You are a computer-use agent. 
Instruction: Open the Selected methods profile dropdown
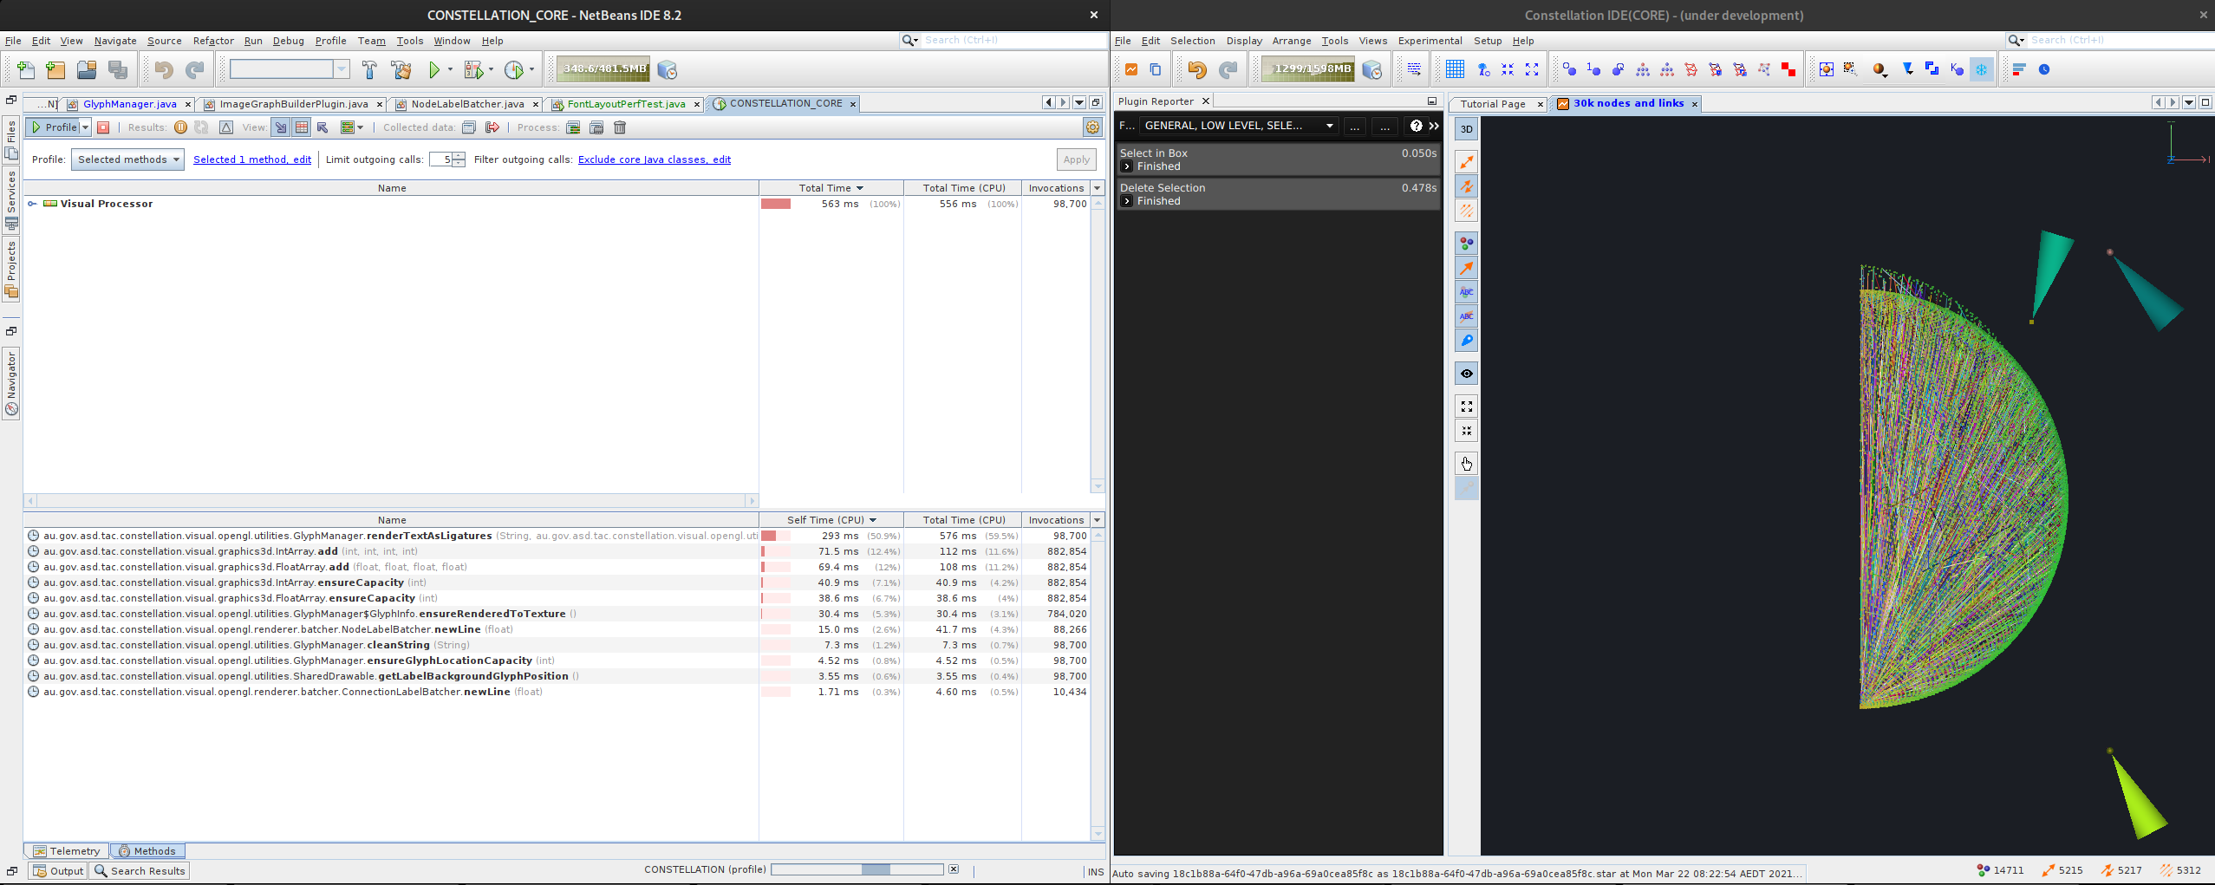[x=127, y=159]
